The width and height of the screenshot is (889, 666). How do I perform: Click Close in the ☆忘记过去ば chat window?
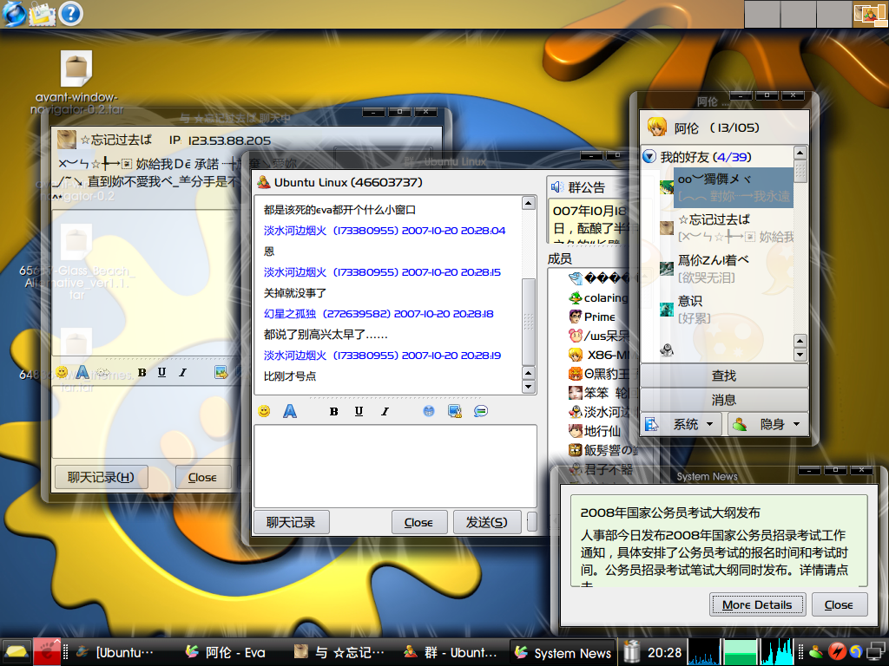tap(202, 478)
